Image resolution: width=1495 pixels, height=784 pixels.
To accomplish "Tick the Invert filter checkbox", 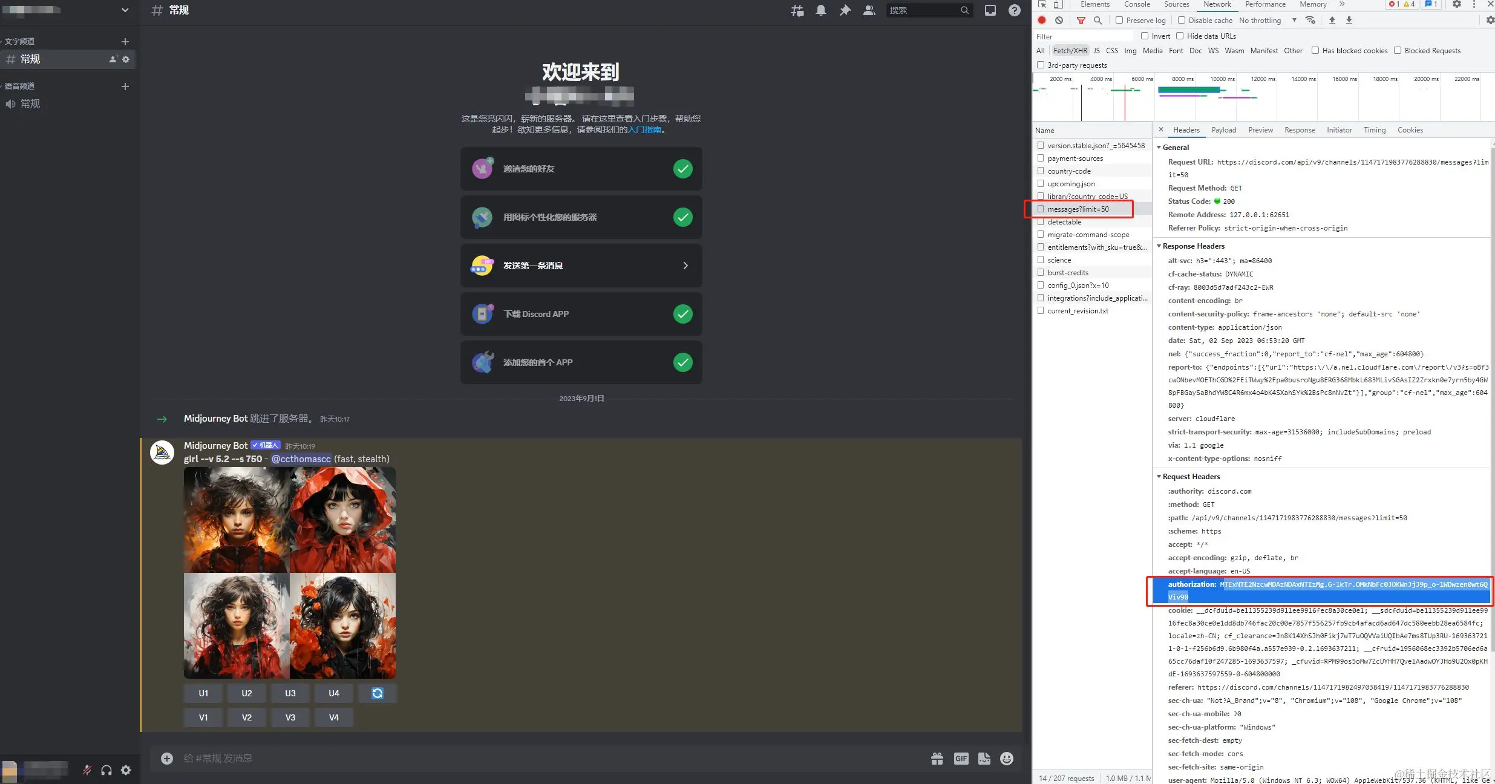I will tap(1145, 36).
